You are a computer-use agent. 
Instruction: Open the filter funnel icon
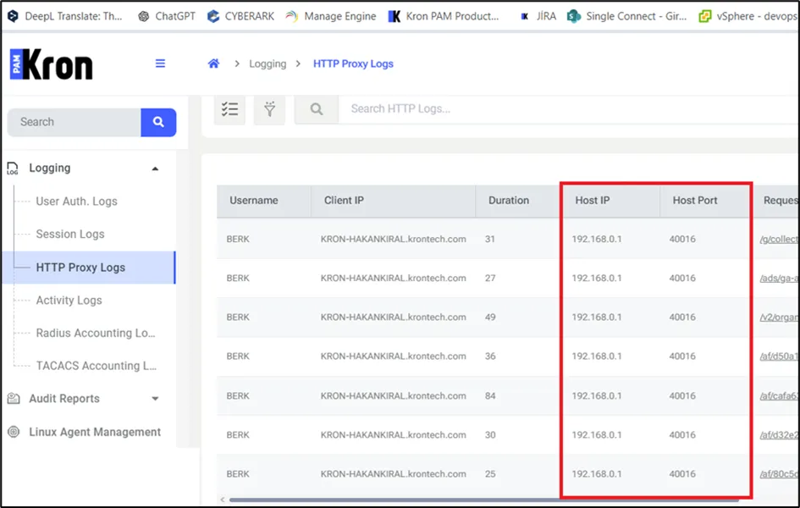[x=269, y=108]
